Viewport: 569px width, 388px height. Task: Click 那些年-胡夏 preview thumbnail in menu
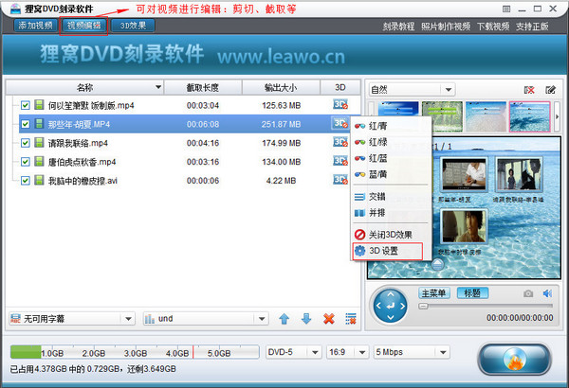click(x=464, y=175)
